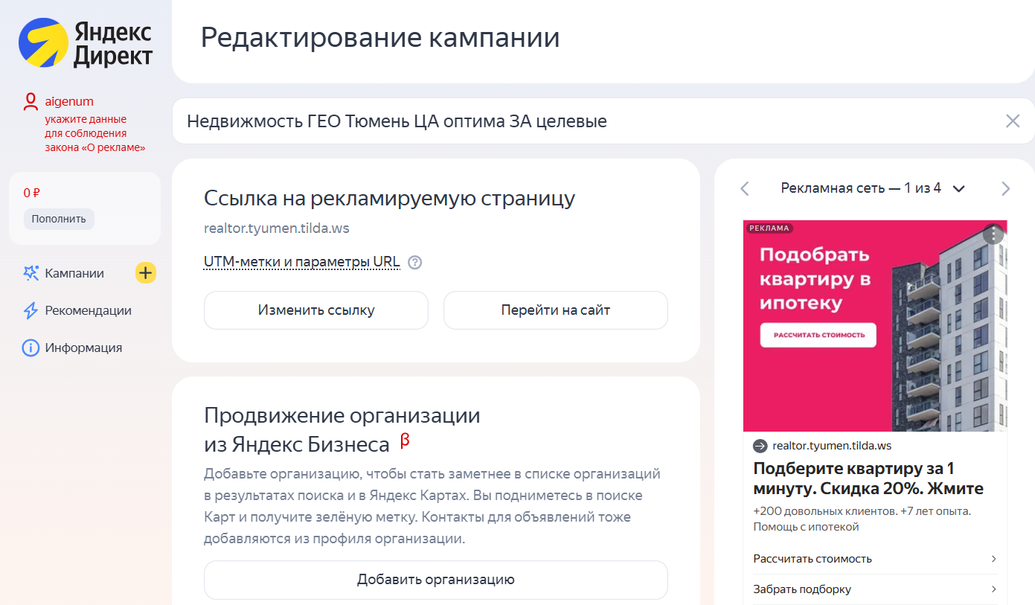Show previous ad preview with left arrow

745,188
